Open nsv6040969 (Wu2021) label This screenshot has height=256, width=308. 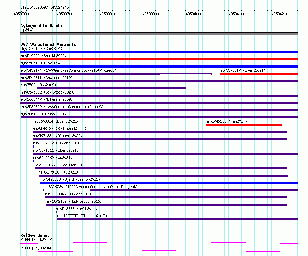coord(53,158)
